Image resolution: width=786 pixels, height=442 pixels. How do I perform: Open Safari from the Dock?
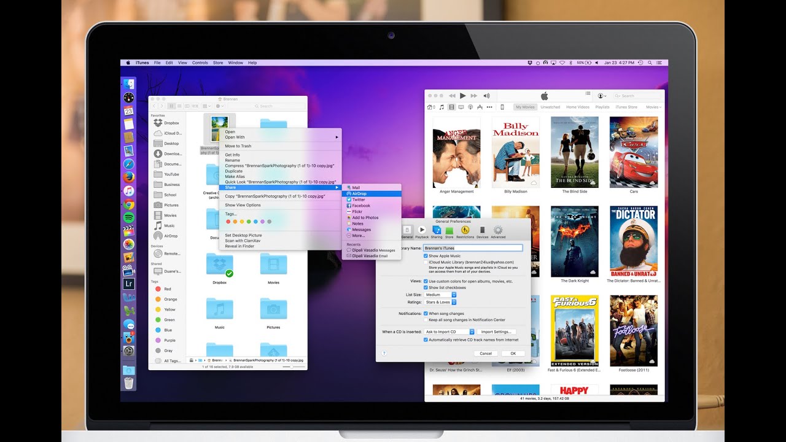tap(128, 164)
